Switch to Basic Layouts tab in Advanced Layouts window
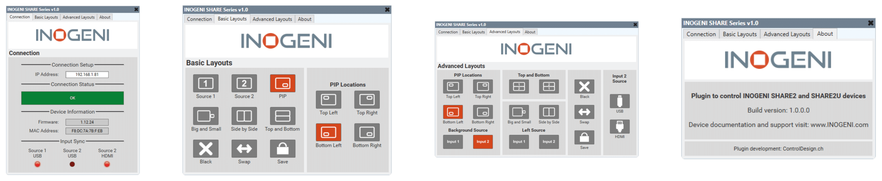The image size is (882, 181). [473, 32]
